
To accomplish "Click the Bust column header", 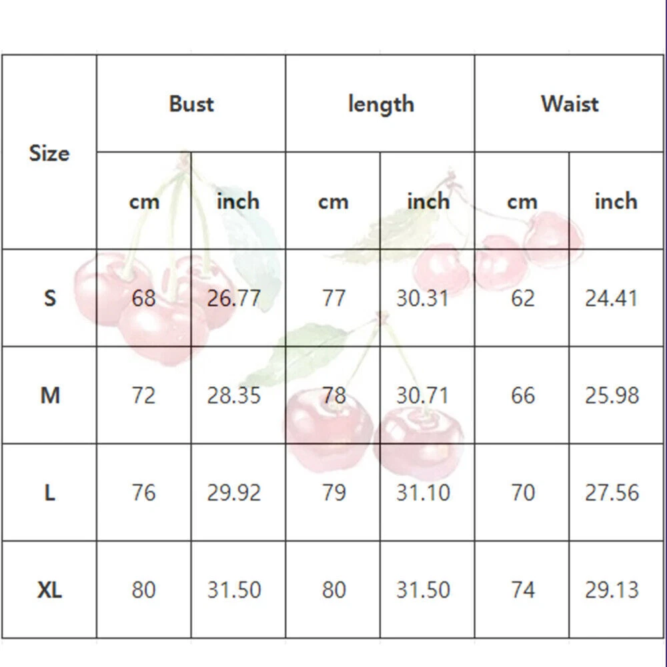I will click(x=191, y=104).
